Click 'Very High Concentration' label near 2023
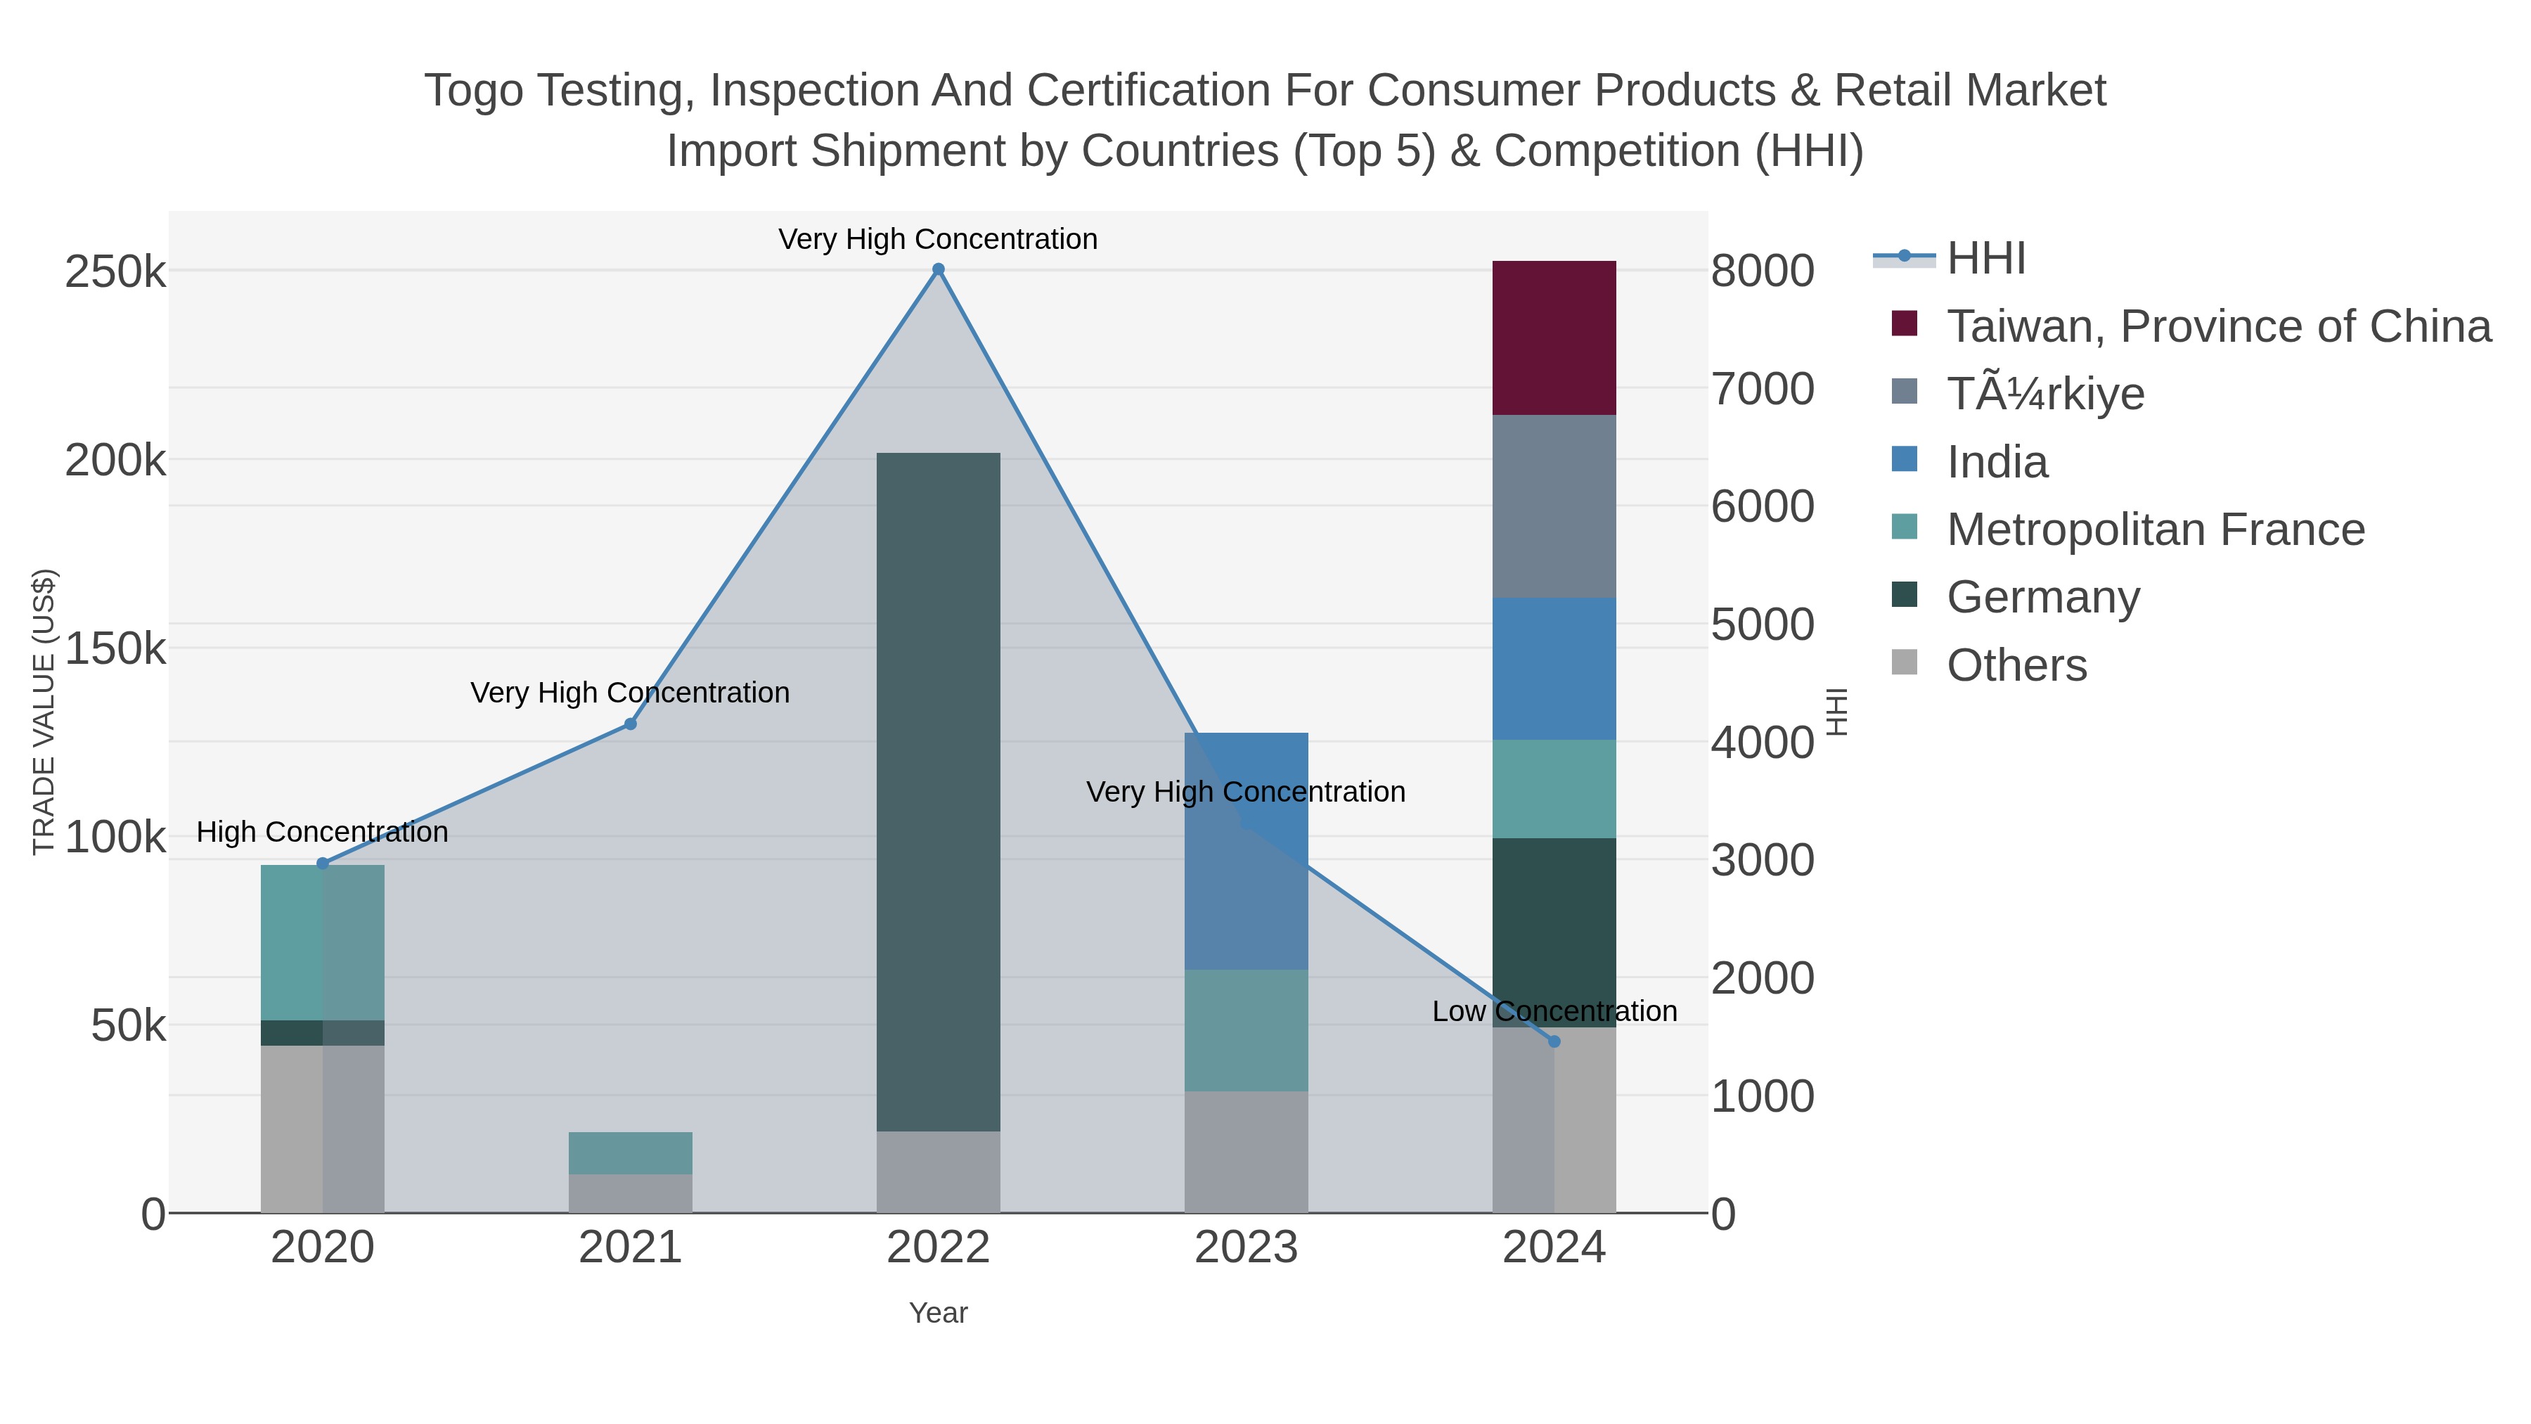 tap(1247, 792)
